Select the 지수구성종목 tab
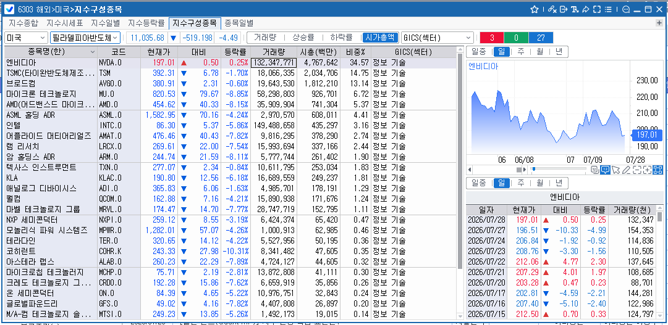668x325 pixels. click(195, 23)
